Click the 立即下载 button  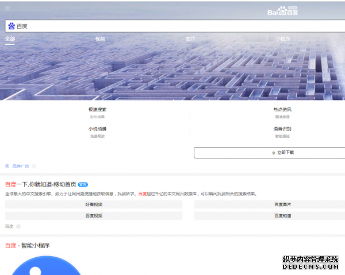coord(269,153)
